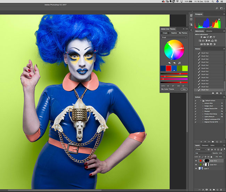Create new document from current history state
This screenshot has width=226, height=192.
pos(213,93)
